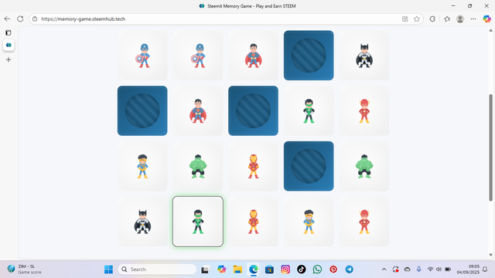Viewport: 495px width, 278px height.
Task: Open the browser extensions icon
Action: coord(432,19)
